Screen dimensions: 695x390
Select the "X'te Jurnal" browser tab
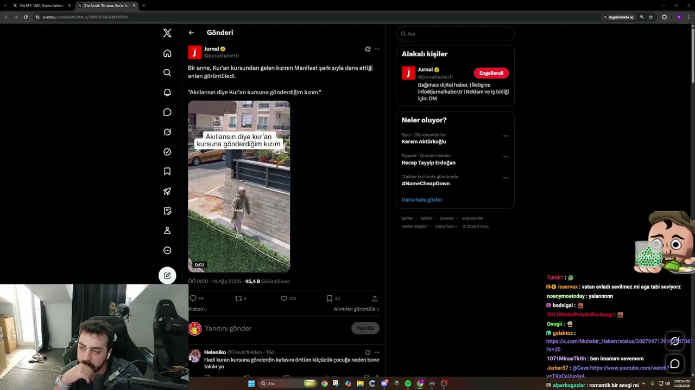[x=107, y=5]
